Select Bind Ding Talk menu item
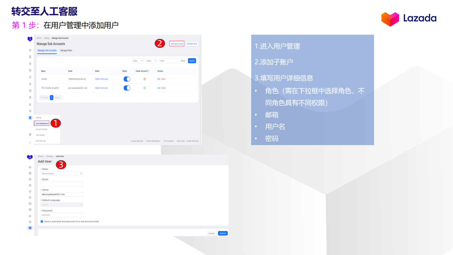Image resolution: width=453 pixels, height=255 pixels. click(x=41, y=141)
